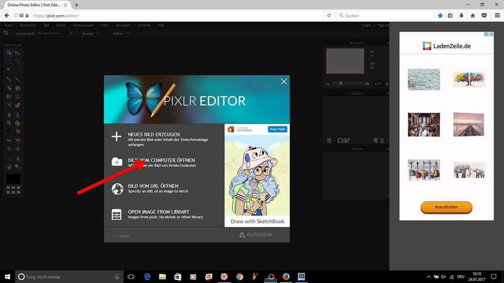Open the Datei menu

click(x=9, y=25)
